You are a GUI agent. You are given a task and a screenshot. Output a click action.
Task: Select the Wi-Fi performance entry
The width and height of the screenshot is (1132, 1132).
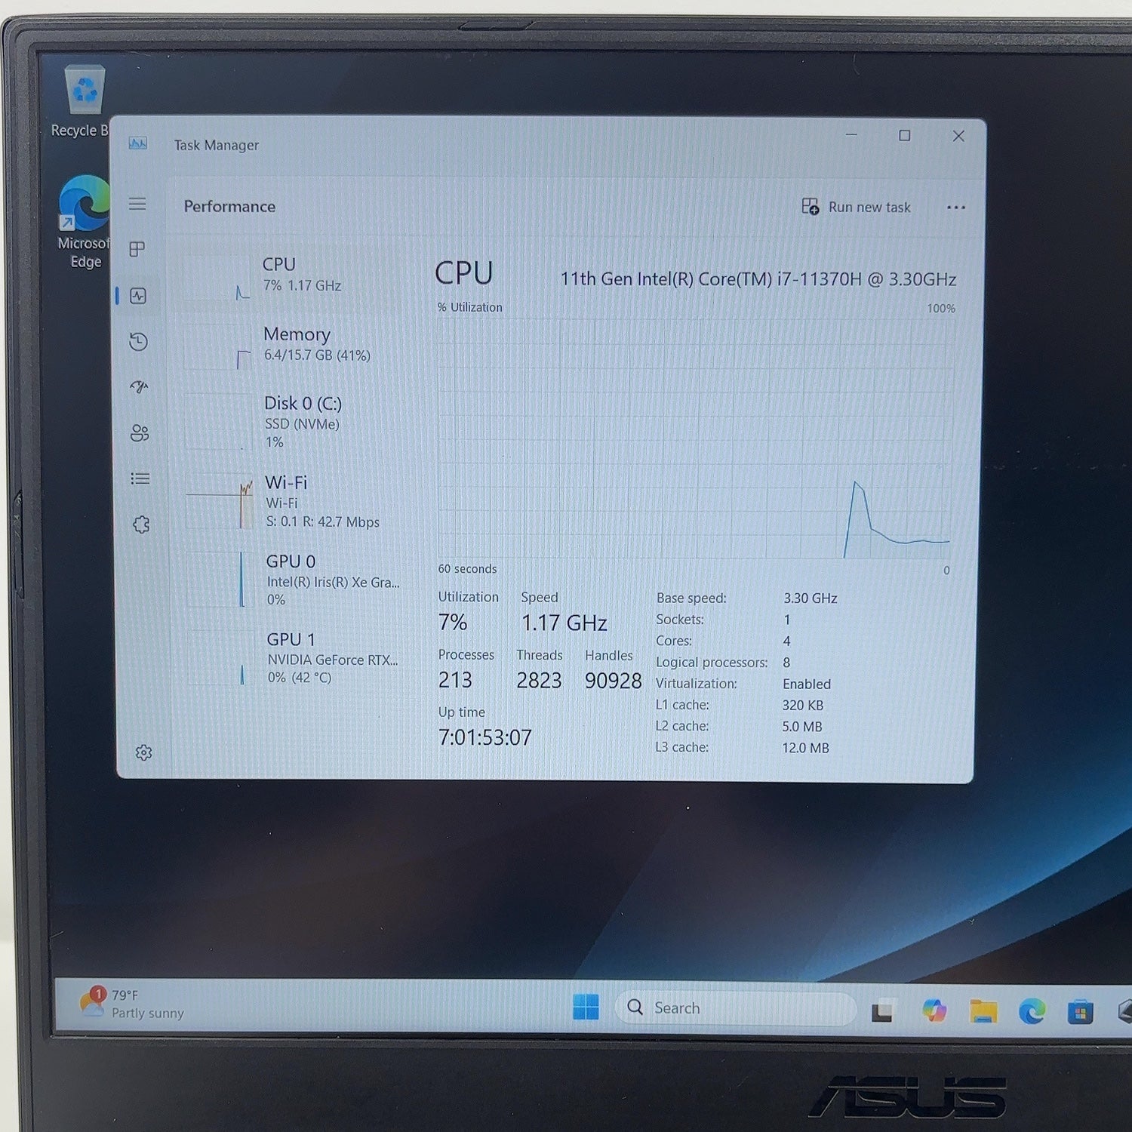click(293, 502)
